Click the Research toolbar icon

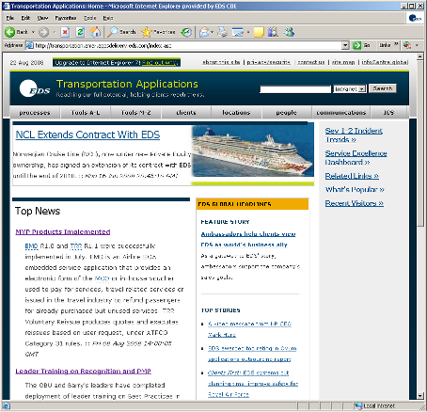[x=274, y=32]
